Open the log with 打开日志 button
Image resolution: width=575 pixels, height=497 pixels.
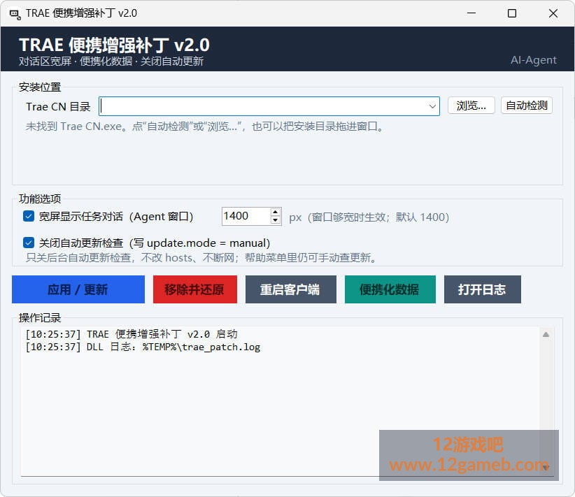coord(482,289)
